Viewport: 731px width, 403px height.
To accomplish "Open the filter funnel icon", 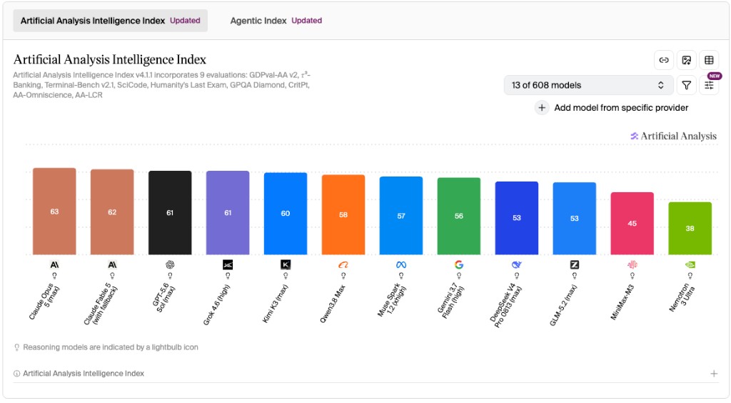I will tap(686, 85).
